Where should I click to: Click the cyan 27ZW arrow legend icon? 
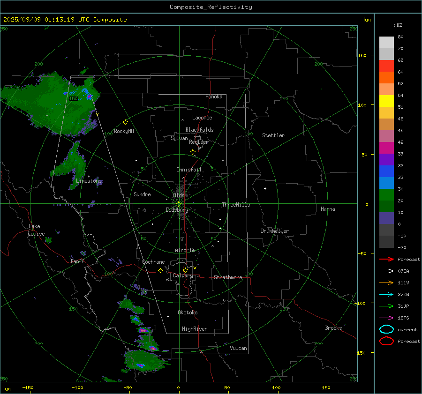pos(386,295)
